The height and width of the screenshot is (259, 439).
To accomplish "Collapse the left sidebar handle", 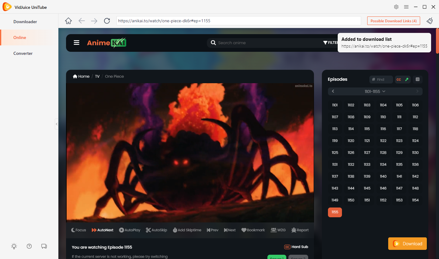I will click(x=57, y=124).
